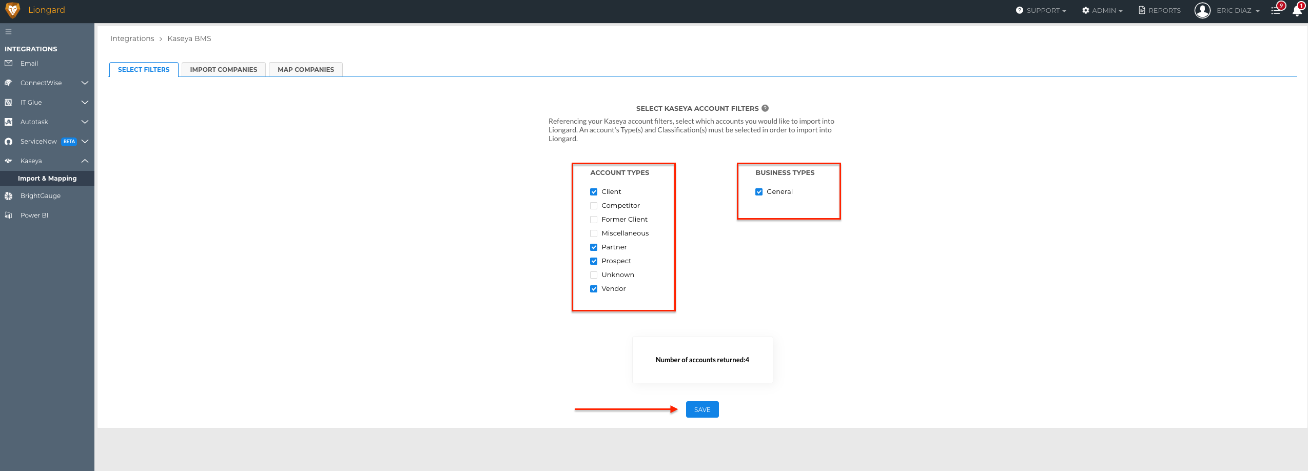Click the Support question mark icon
This screenshot has height=471, width=1308.
tap(1020, 10)
